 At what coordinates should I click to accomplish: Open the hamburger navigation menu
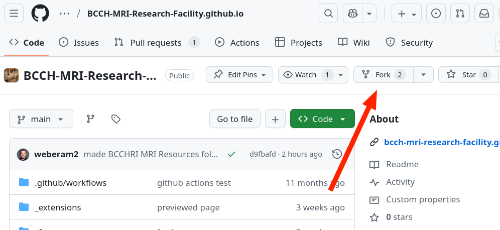tap(14, 14)
